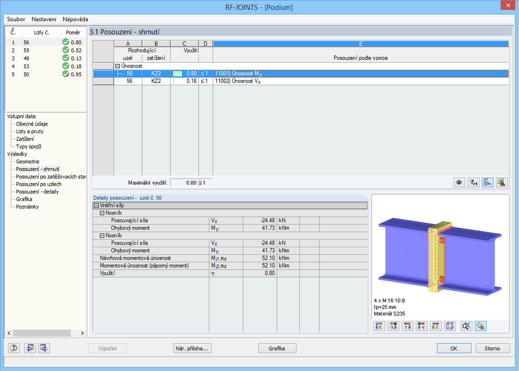This screenshot has height=371, width=519.
Task: Select Posouzení - shrnutí tree item
Action: pyautogui.click(x=38, y=169)
